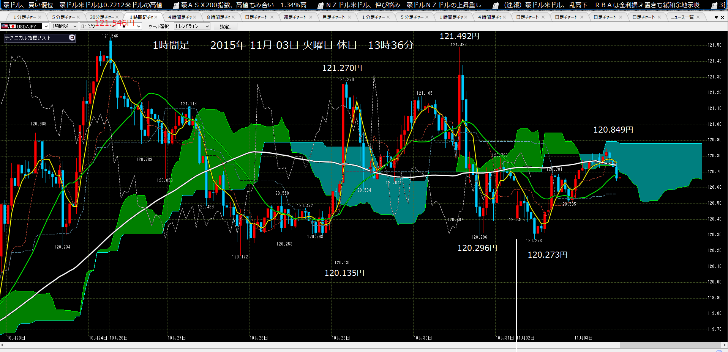
Task: Click the ツール選択 label
Action: [x=159, y=27]
